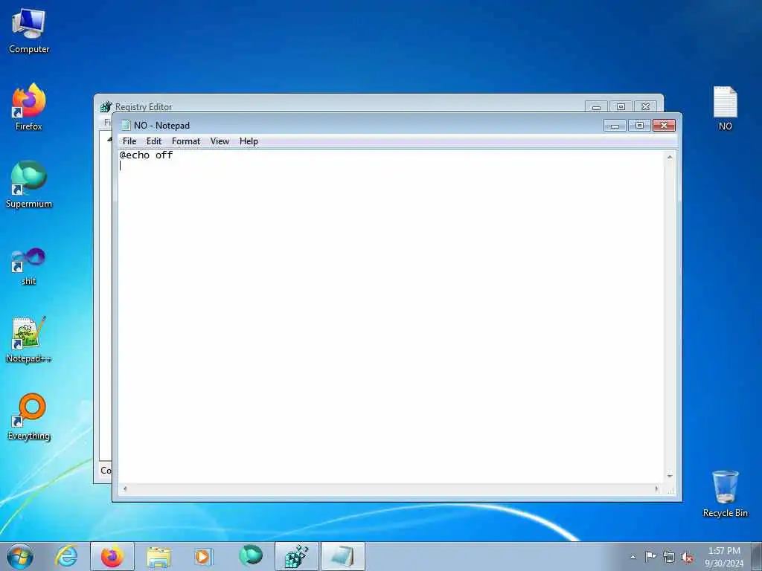The width and height of the screenshot is (762, 571).
Task: Switch to Registry Editor taskbar button
Action: pyautogui.click(x=296, y=556)
